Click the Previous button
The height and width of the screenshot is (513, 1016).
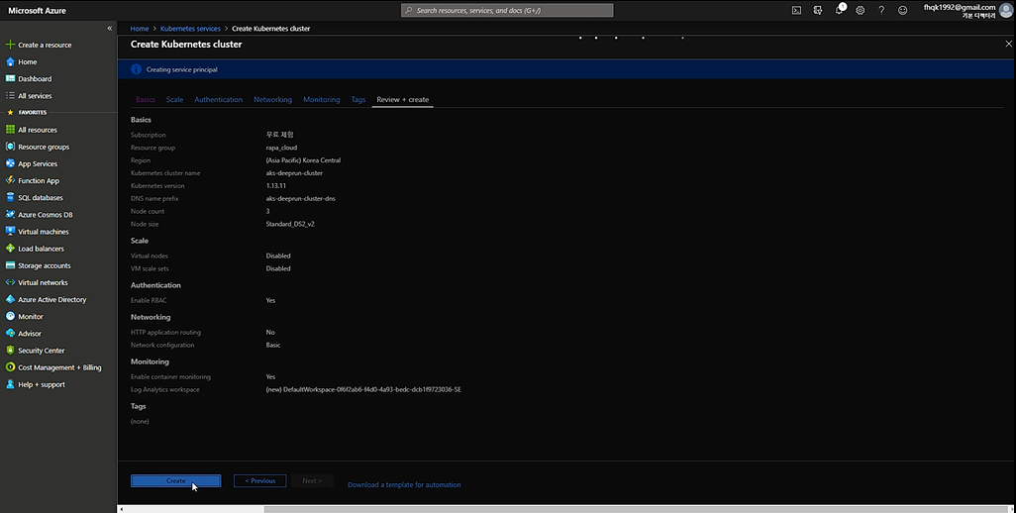259,480
